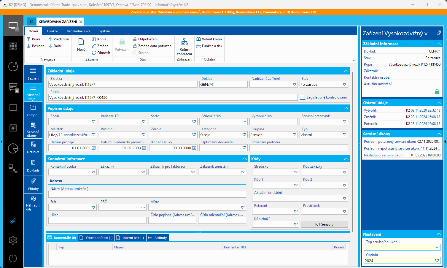Click the Výrobní číslo input field
Viewport: 447px width, 268px height.
pyautogui.click(x=273, y=122)
